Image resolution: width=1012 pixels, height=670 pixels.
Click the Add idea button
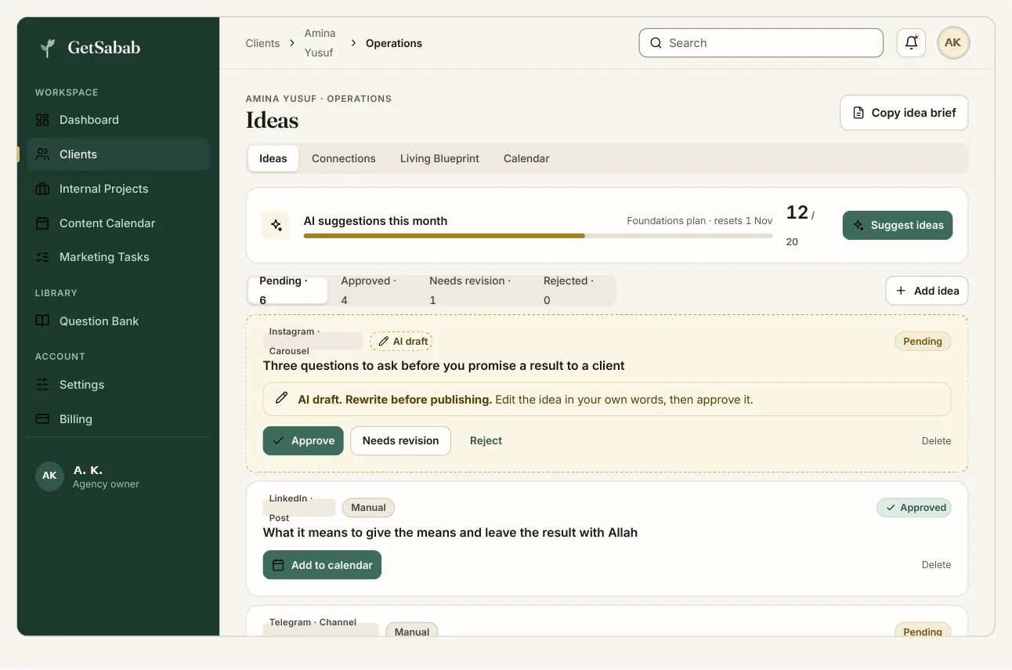pos(927,291)
